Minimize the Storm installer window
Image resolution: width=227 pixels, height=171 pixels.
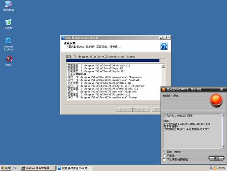161,38
